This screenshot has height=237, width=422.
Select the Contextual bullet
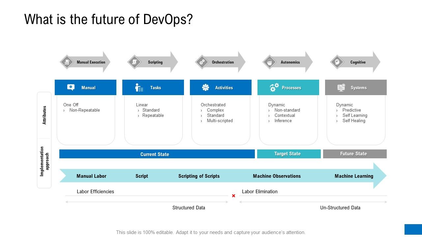(x=285, y=116)
